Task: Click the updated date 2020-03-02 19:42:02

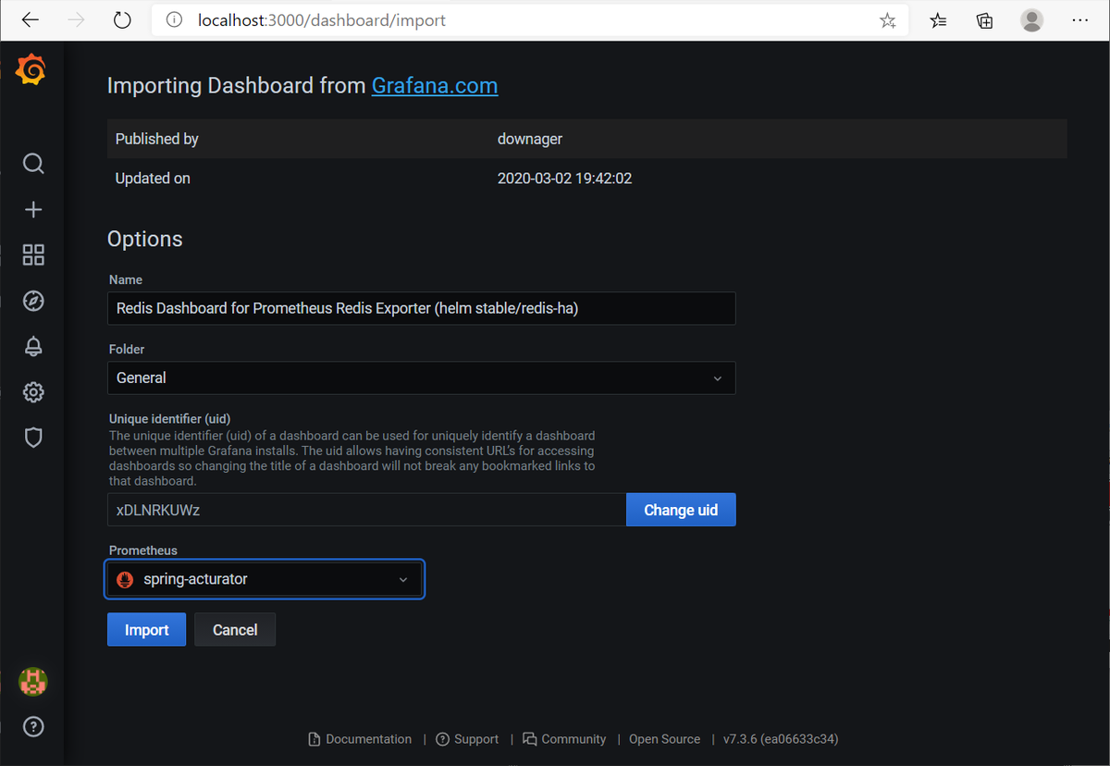Action: (x=564, y=179)
